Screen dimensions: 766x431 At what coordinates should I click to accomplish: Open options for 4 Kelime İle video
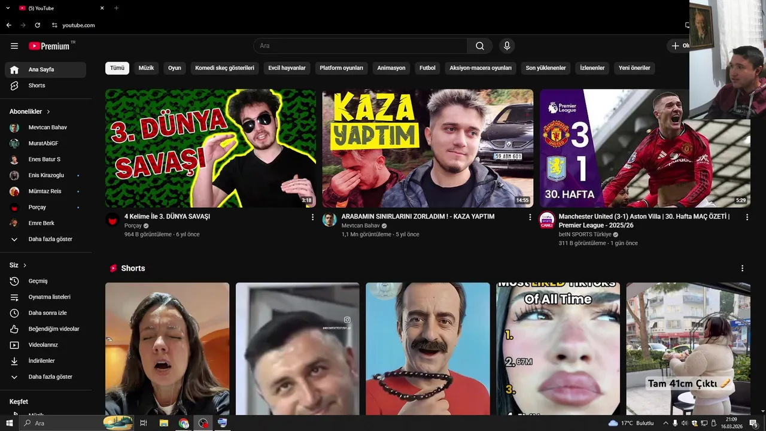coord(312,217)
